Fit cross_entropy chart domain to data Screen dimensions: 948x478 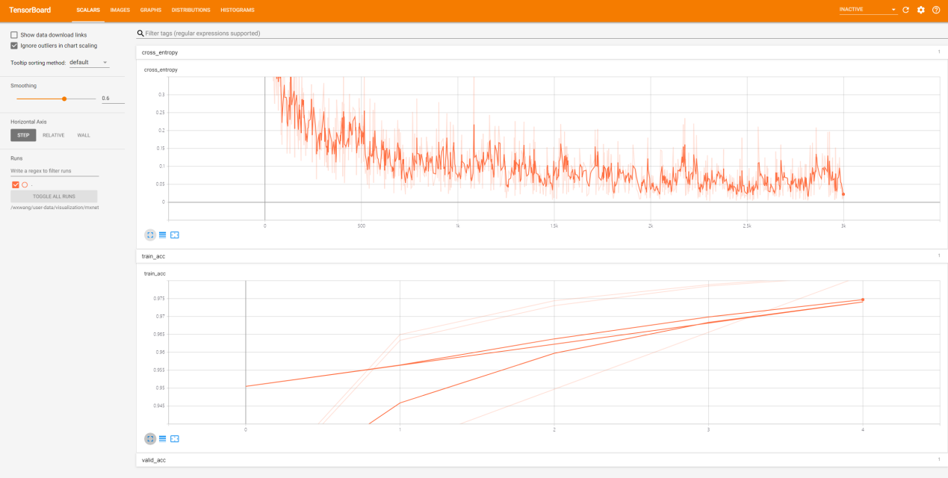[x=175, y=235]
